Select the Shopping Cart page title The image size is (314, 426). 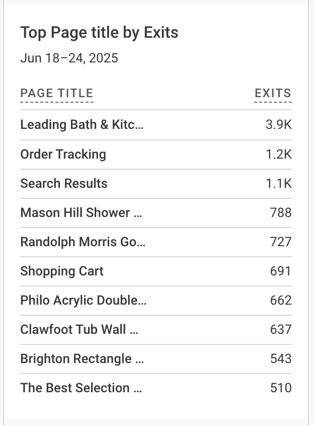(62, 271)
